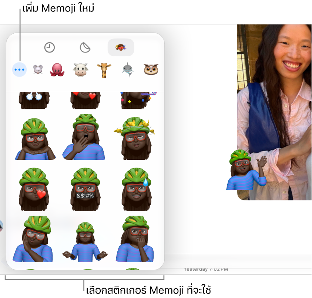Screen dimensions: 312x298
Task: Pick the dizzy birds Memoji sticker
Action: tap(135, 138)
